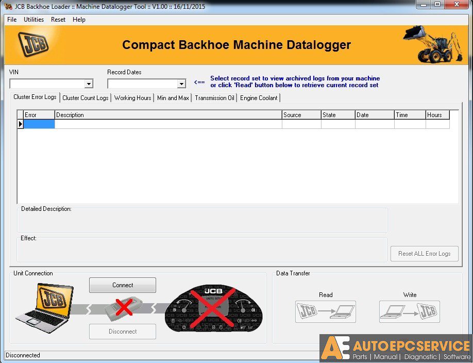The width and height of the screenshot is (473, 363).
Task: Click the Read data transfer icon
Action: tap(326, 311)
